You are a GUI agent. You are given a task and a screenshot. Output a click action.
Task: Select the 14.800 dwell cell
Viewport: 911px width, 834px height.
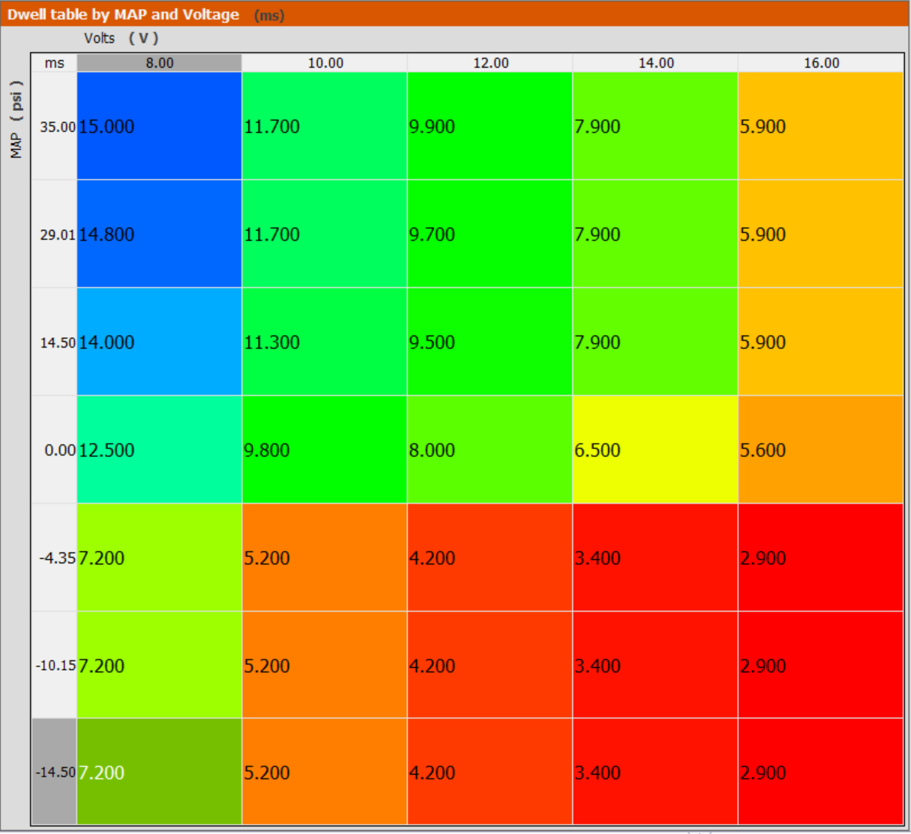[159, 234]
